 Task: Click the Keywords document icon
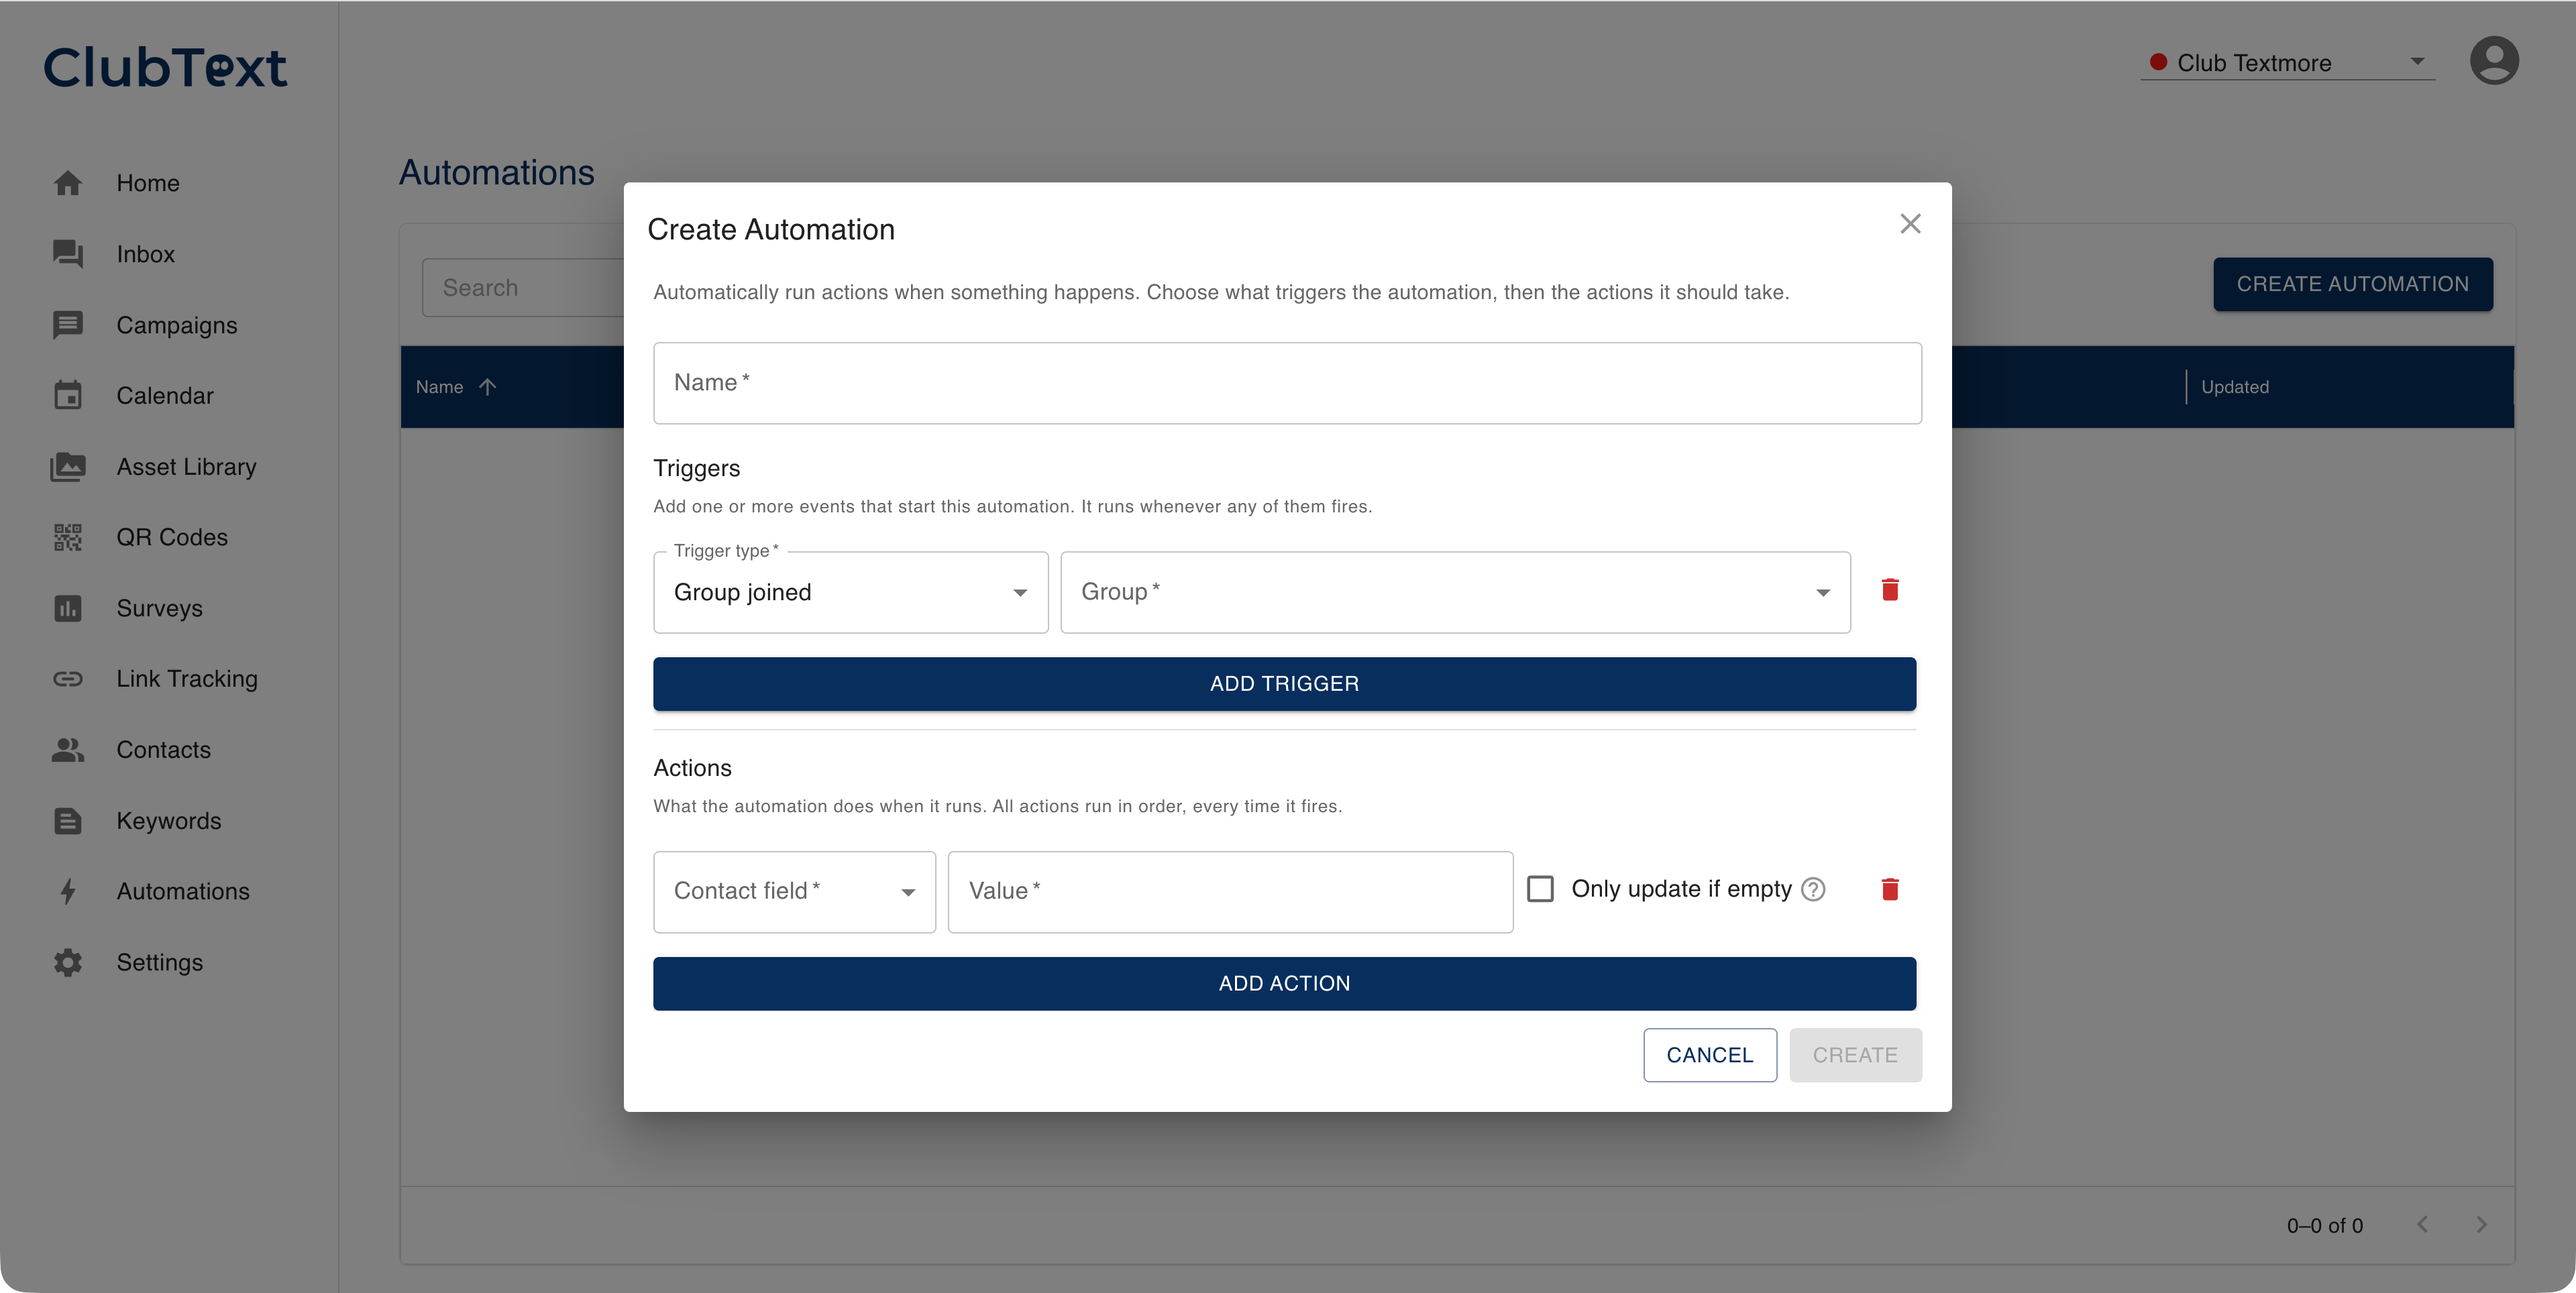[68, 820]
